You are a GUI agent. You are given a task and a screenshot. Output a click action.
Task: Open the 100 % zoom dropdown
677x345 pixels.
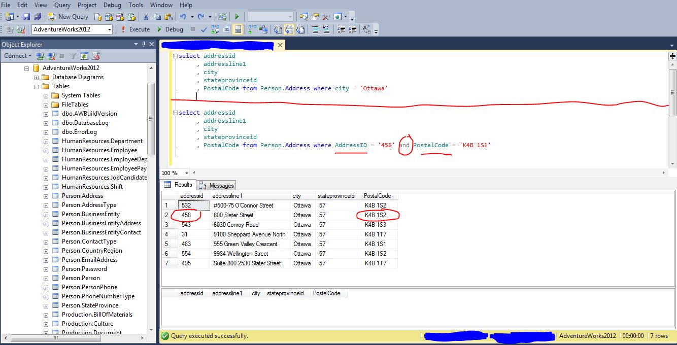[x=187, y=173]
